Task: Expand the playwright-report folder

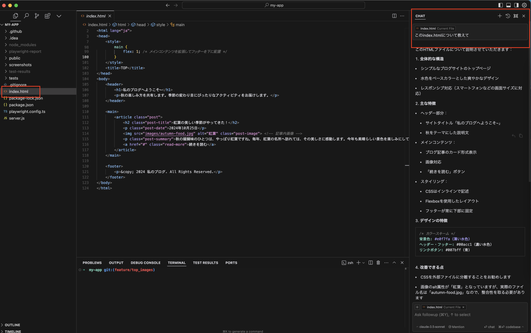Action: coord(25,52)
